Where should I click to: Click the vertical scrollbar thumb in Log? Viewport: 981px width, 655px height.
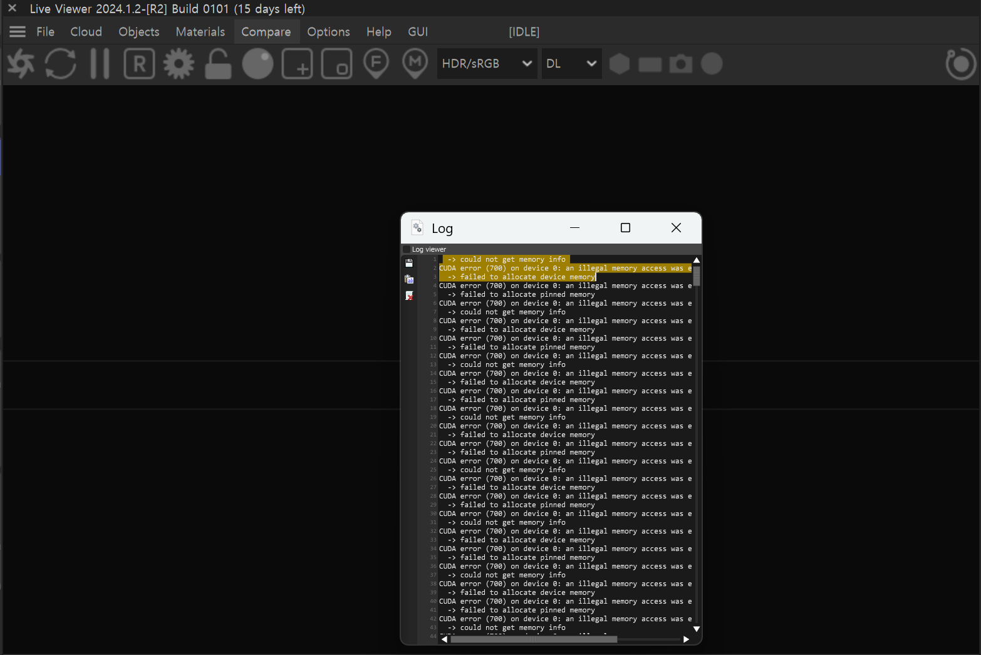(x=697, y=276)
